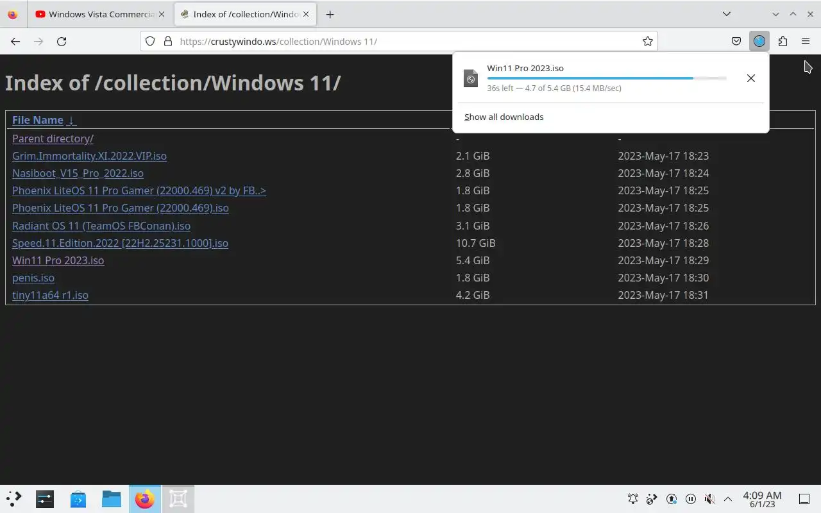Open Dolphin file manager from taskbar

[112, 499]
